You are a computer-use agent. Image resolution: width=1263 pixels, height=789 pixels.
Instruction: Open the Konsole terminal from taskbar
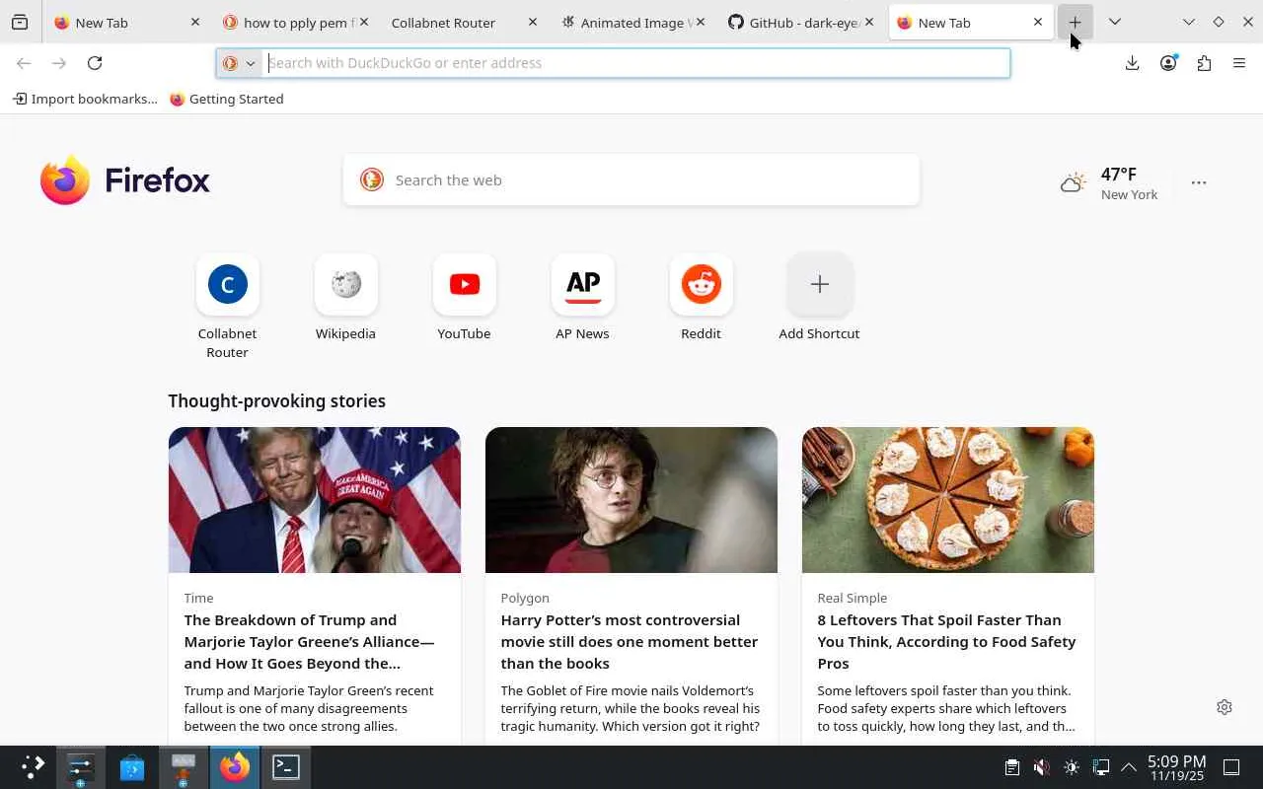click(x=286, y=767)
